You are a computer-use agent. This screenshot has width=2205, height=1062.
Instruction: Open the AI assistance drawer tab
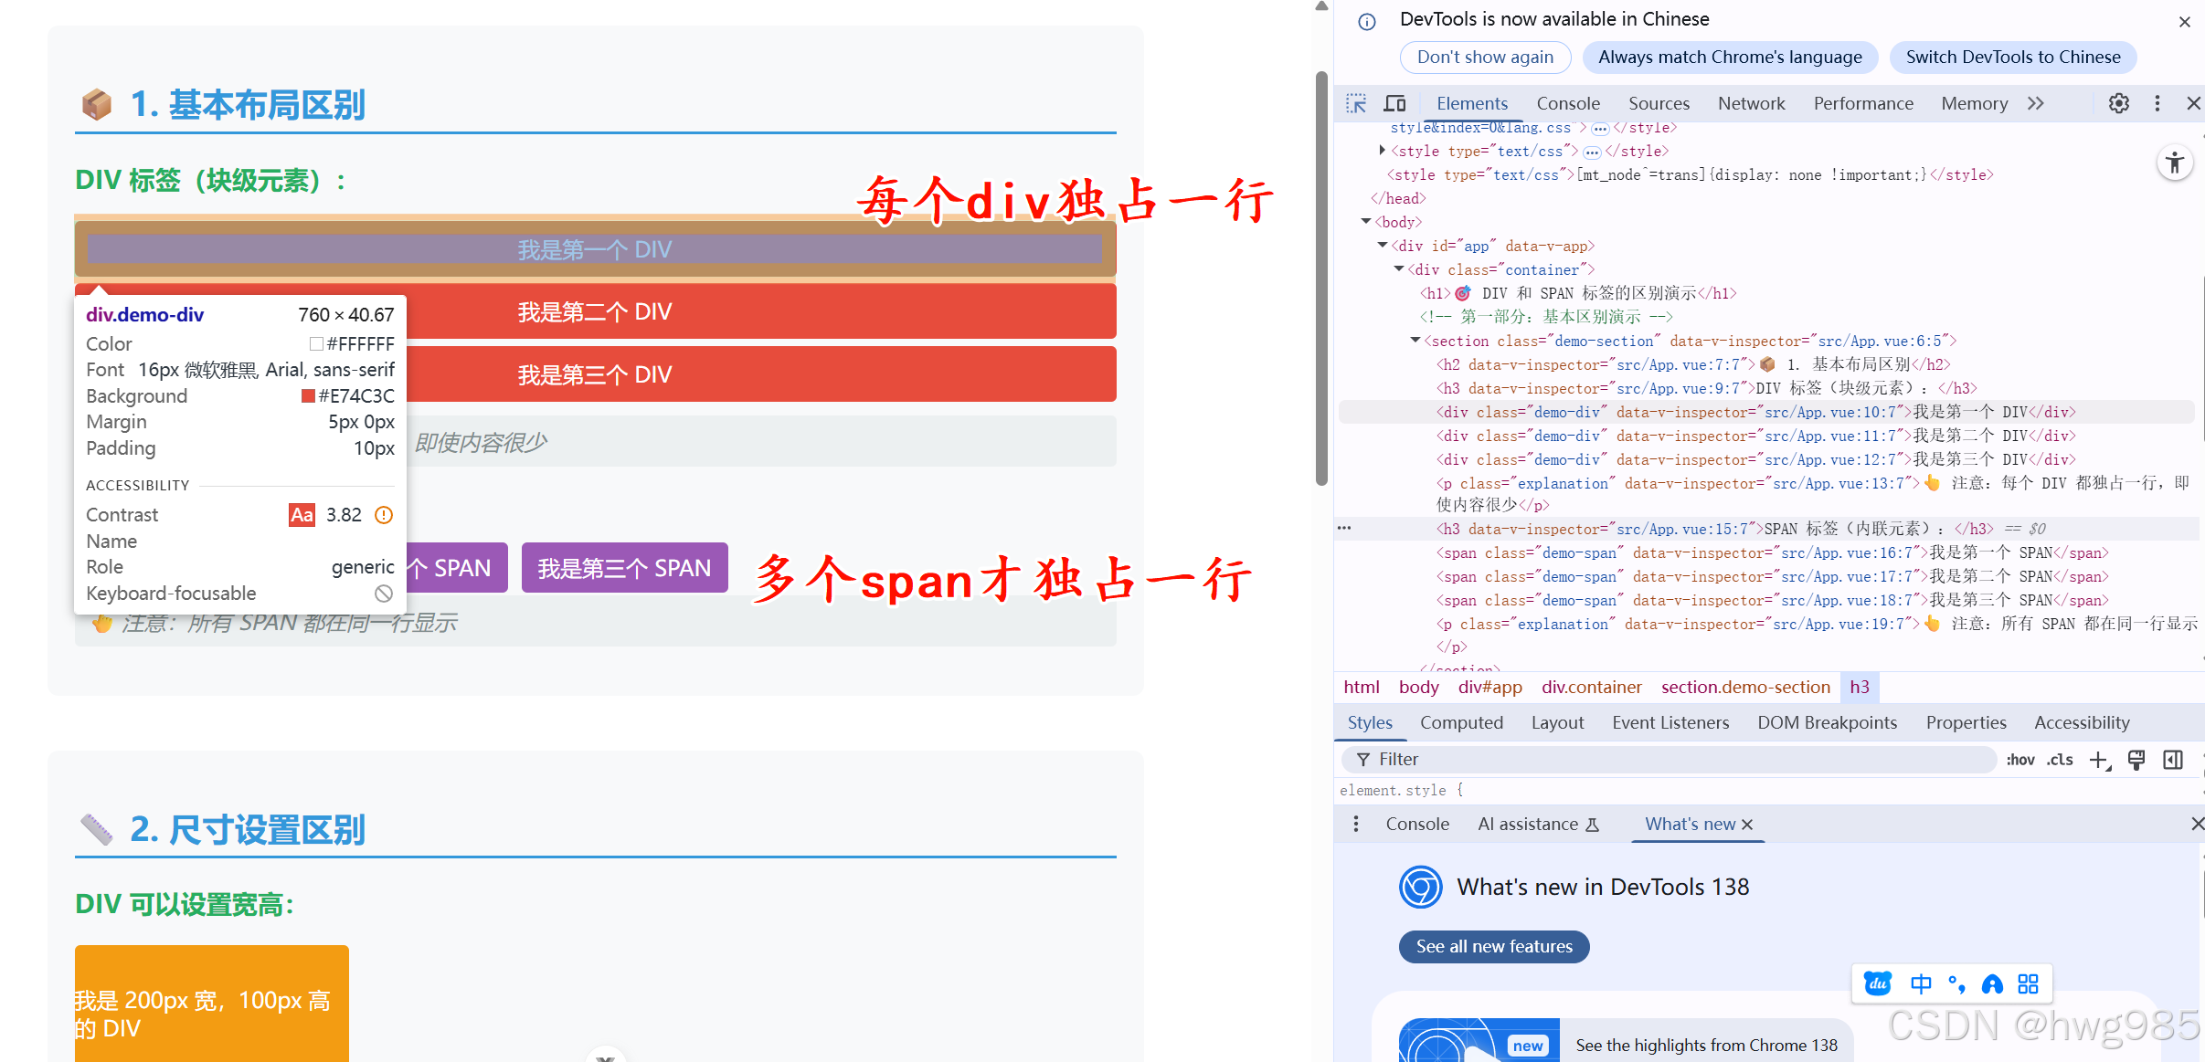[x=1539, y=824]
